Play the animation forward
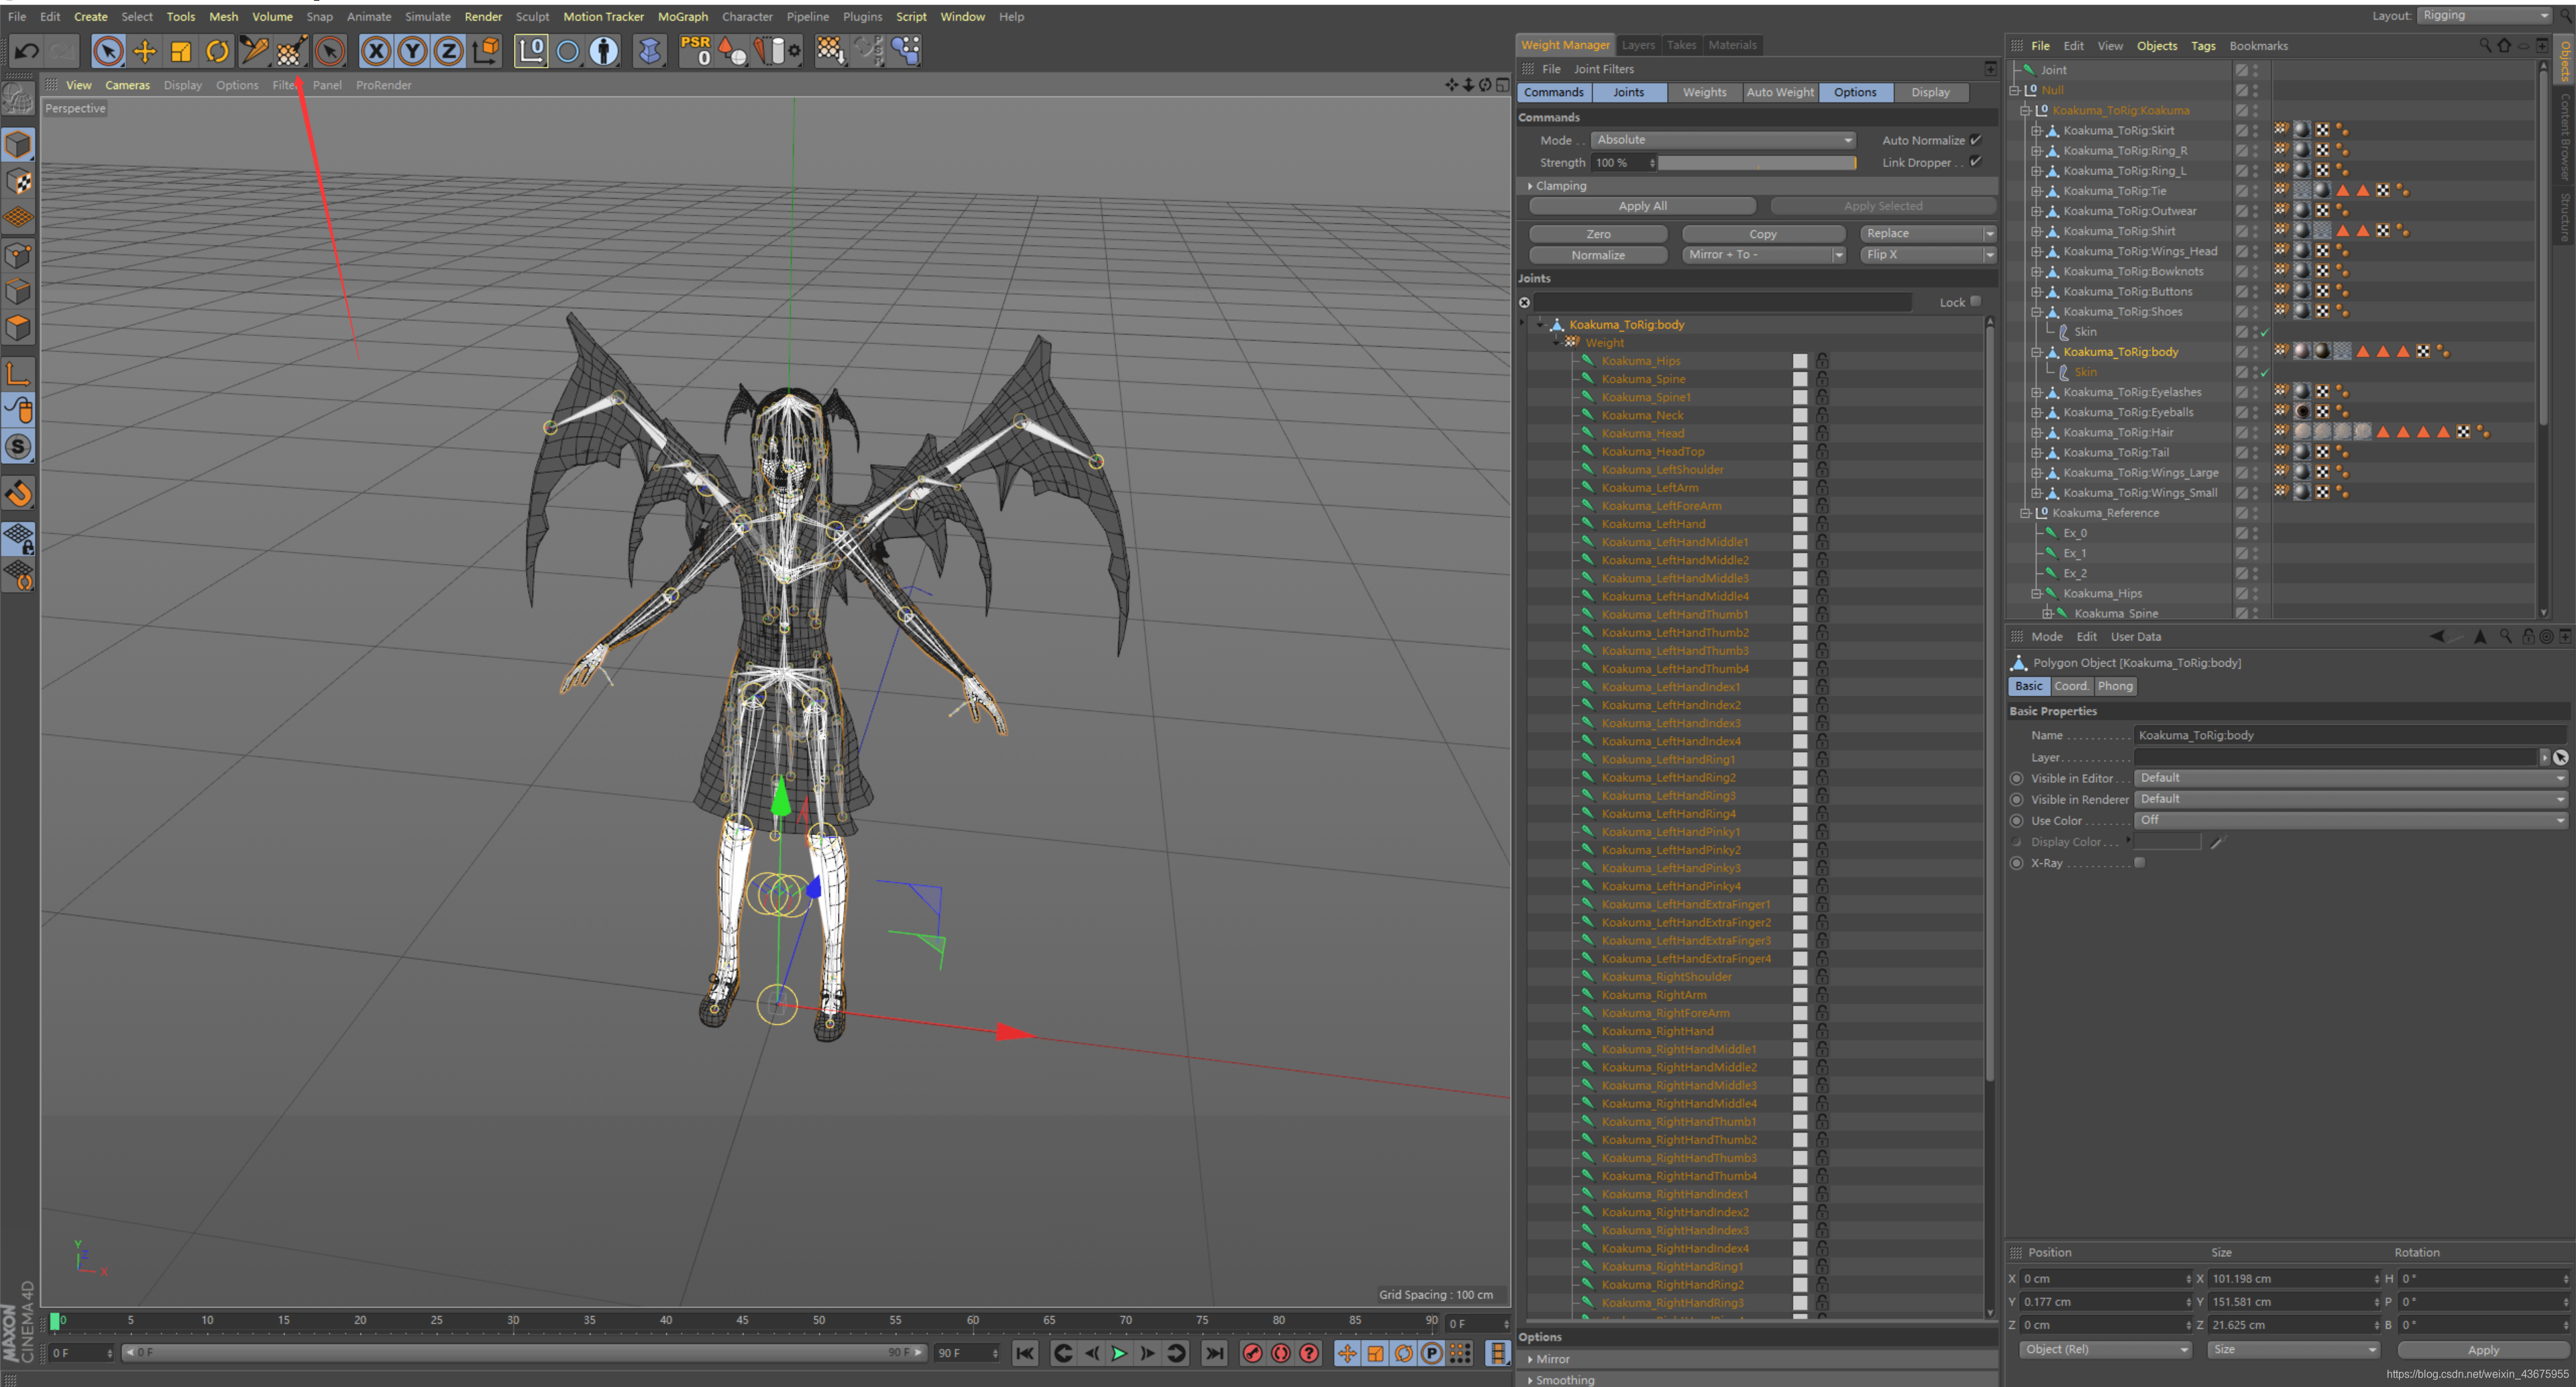Viewport: 2576px width, 1387px height. (1120, 1353)
